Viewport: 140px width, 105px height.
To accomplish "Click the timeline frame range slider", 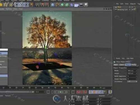I will (17, 92).
